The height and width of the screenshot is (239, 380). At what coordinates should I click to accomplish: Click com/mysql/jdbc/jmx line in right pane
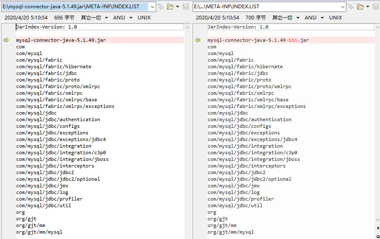pyautogui.click(x=234, y=186)
